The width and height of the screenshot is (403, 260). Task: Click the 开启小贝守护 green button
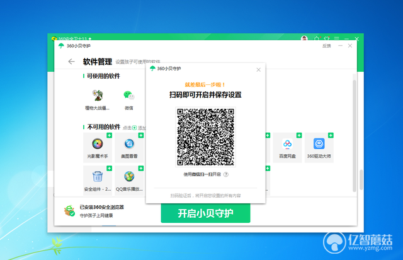click(206, 213)
